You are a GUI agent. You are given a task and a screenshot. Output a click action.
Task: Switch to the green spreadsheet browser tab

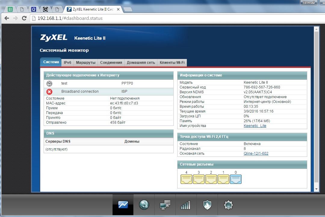click(10, 9)
